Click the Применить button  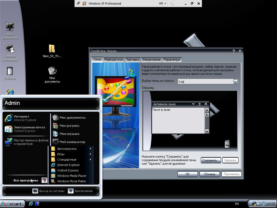[231, 174]
